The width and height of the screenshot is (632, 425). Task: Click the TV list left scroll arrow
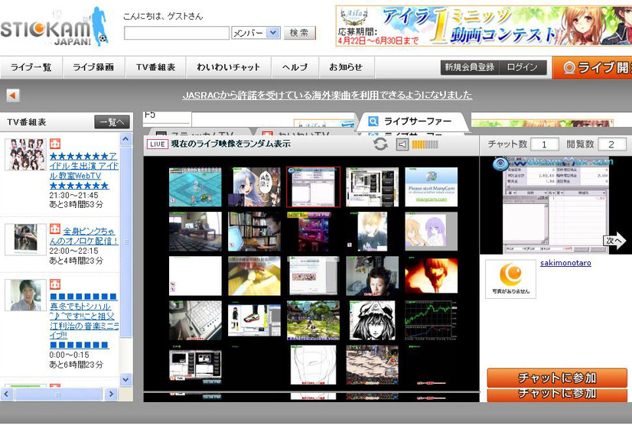pyautogui.click(x=7, y=394)
